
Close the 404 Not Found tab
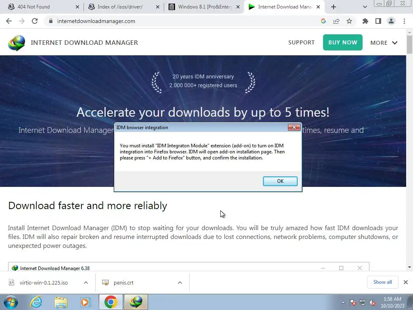(x=77, y=7)
